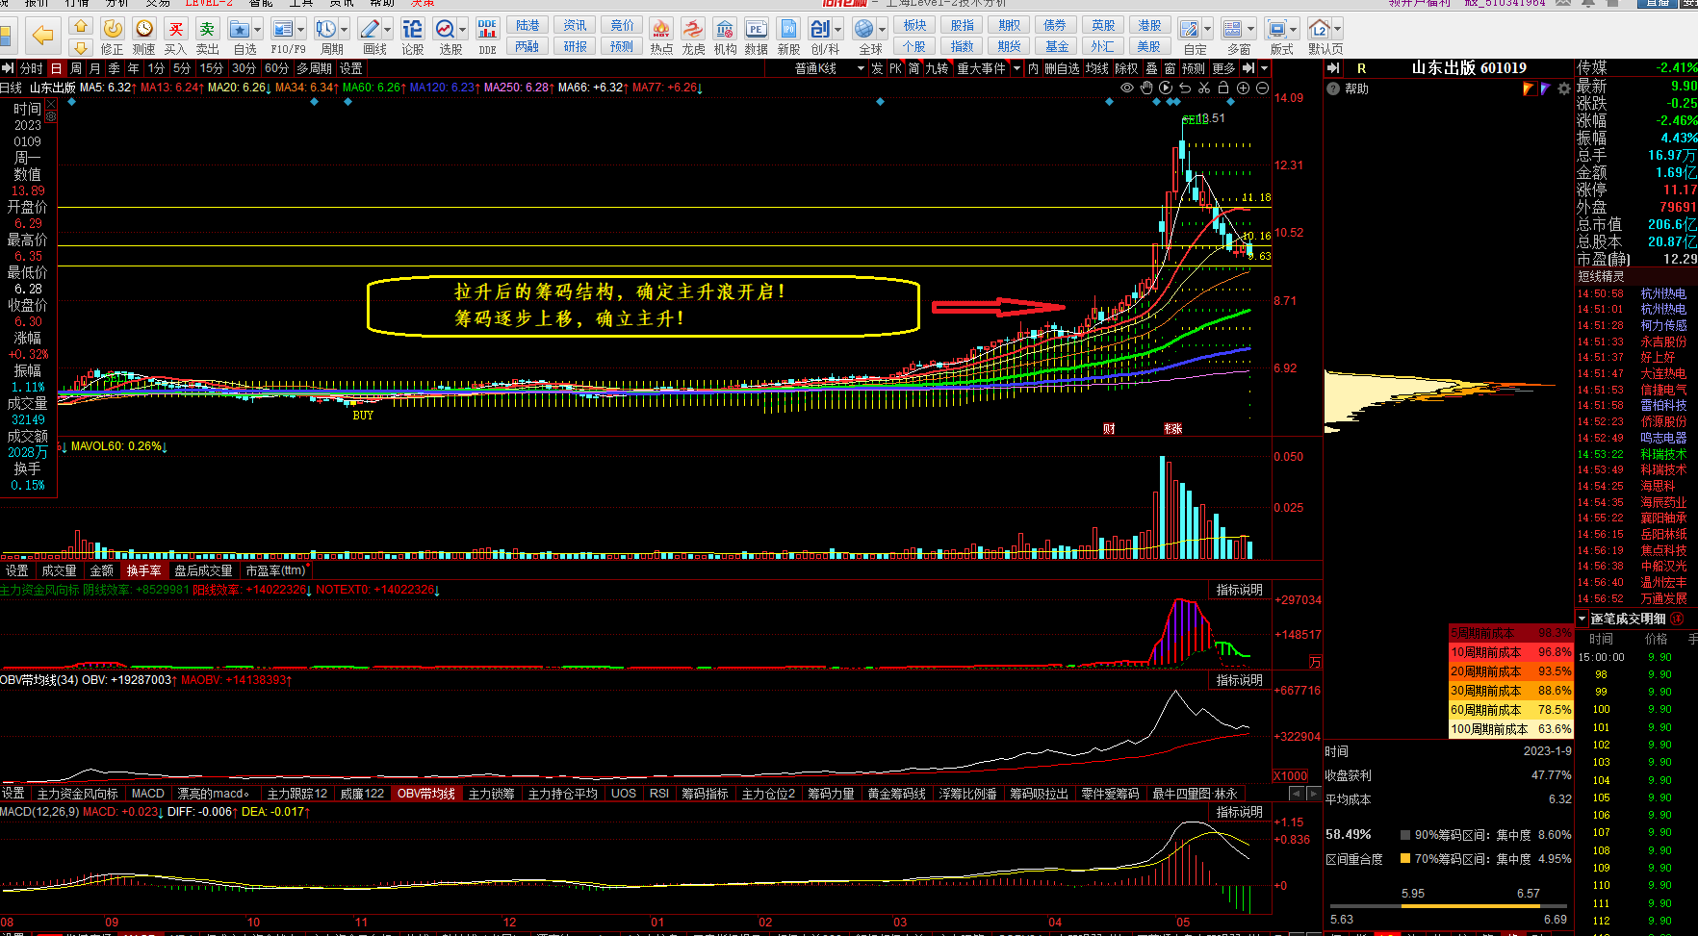Open the 卖出 sell order icon
This screenshot has height=936, width=1698.
(x=207, y=37)
